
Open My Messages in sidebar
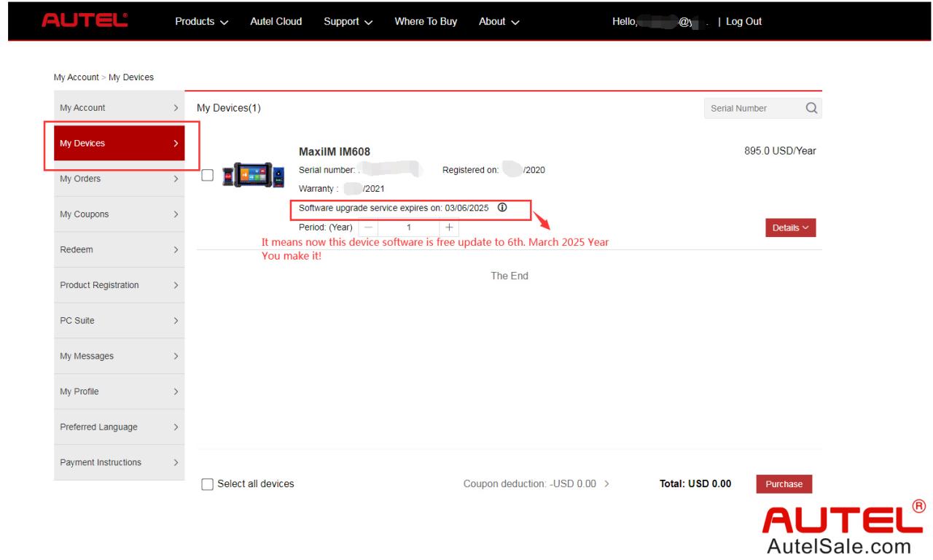(x=120, y=356)
